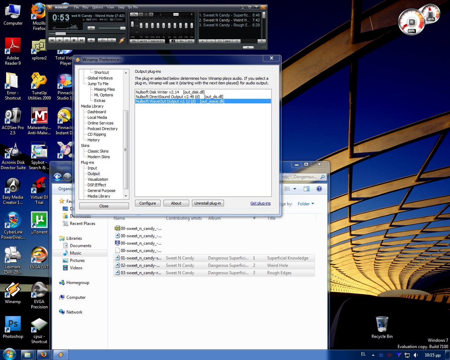Click playlist add (+) button

(203, 41)
